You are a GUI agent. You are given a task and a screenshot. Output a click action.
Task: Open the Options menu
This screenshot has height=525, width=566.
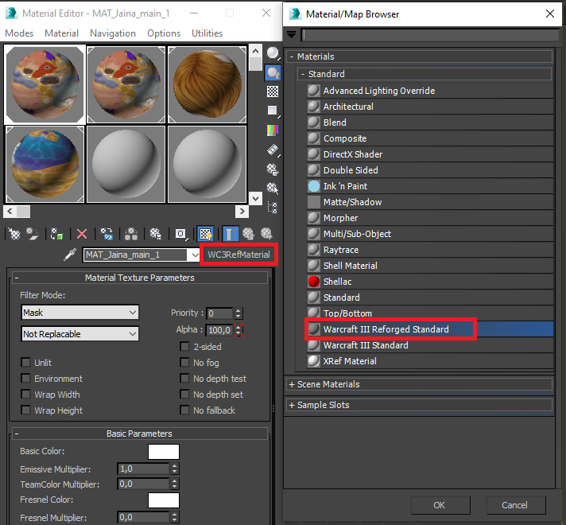164,33
